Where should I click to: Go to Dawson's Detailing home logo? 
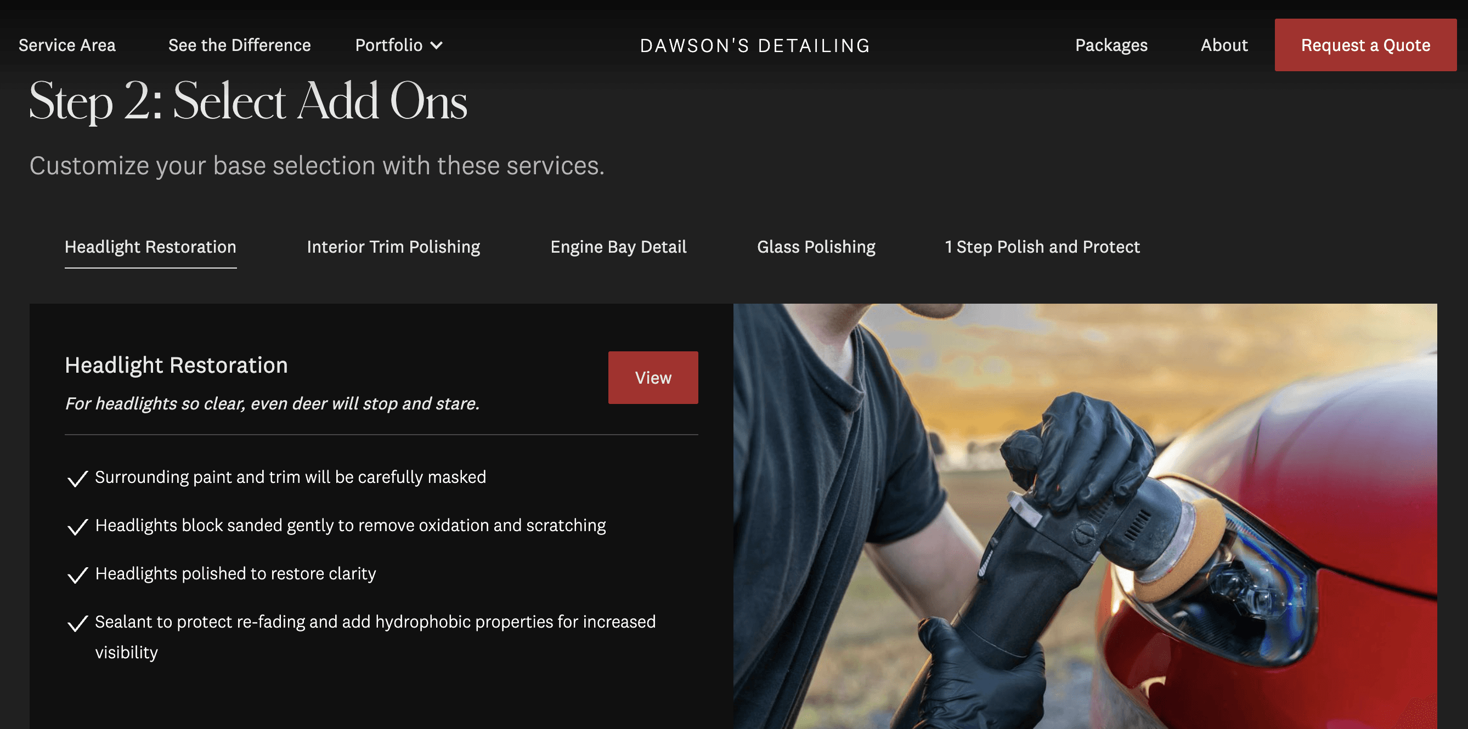[755, 45]
